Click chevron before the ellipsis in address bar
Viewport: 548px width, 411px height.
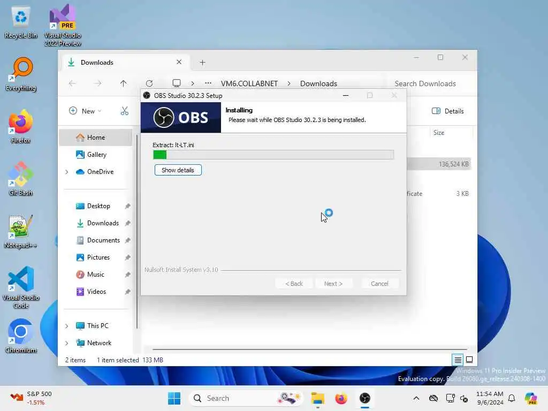point(193,83)
